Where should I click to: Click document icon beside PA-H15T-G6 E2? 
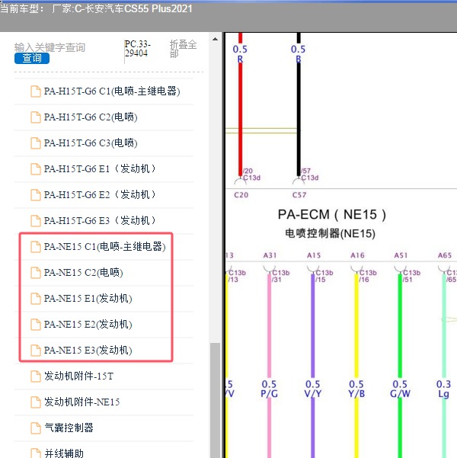(36, 195)
